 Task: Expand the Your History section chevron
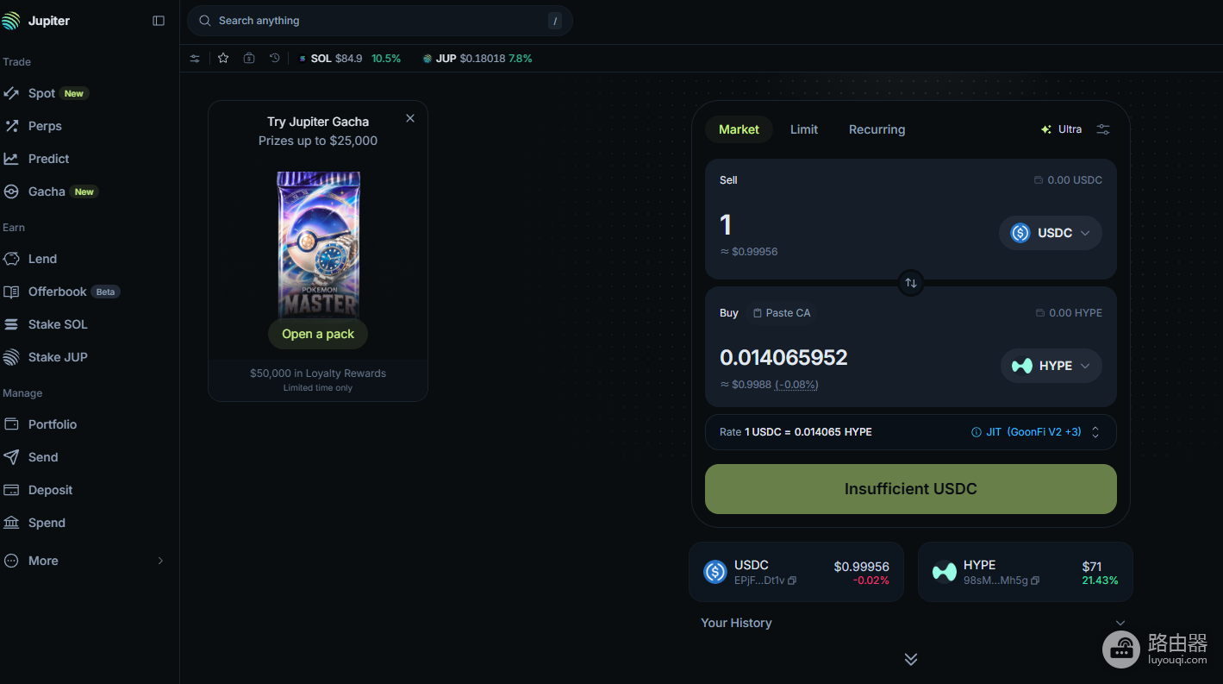(x=1120, y=623)
